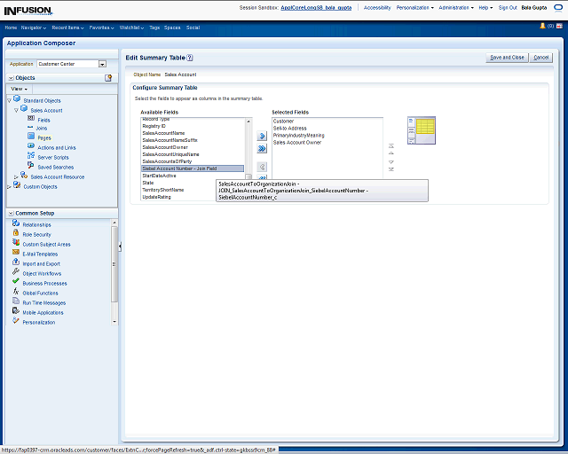Collapse the Common Setup panel

[x=10, y=214]
